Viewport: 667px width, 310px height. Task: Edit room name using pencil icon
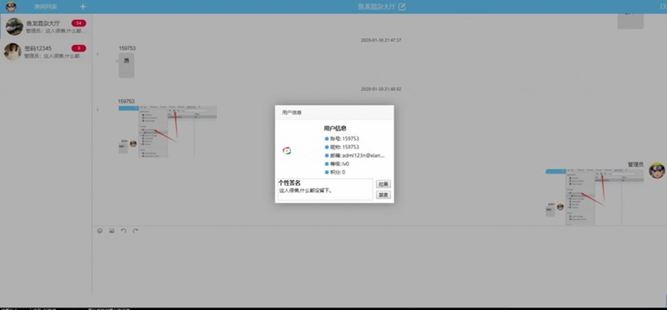coord(402,7)
